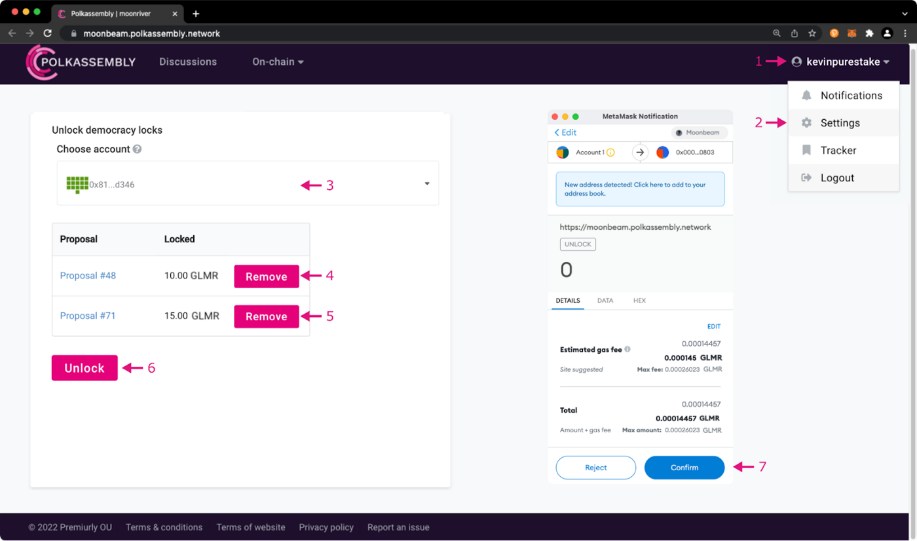Open Chrome three-dot menu
This screenshot has width=917, height=541.
point(905,33)
